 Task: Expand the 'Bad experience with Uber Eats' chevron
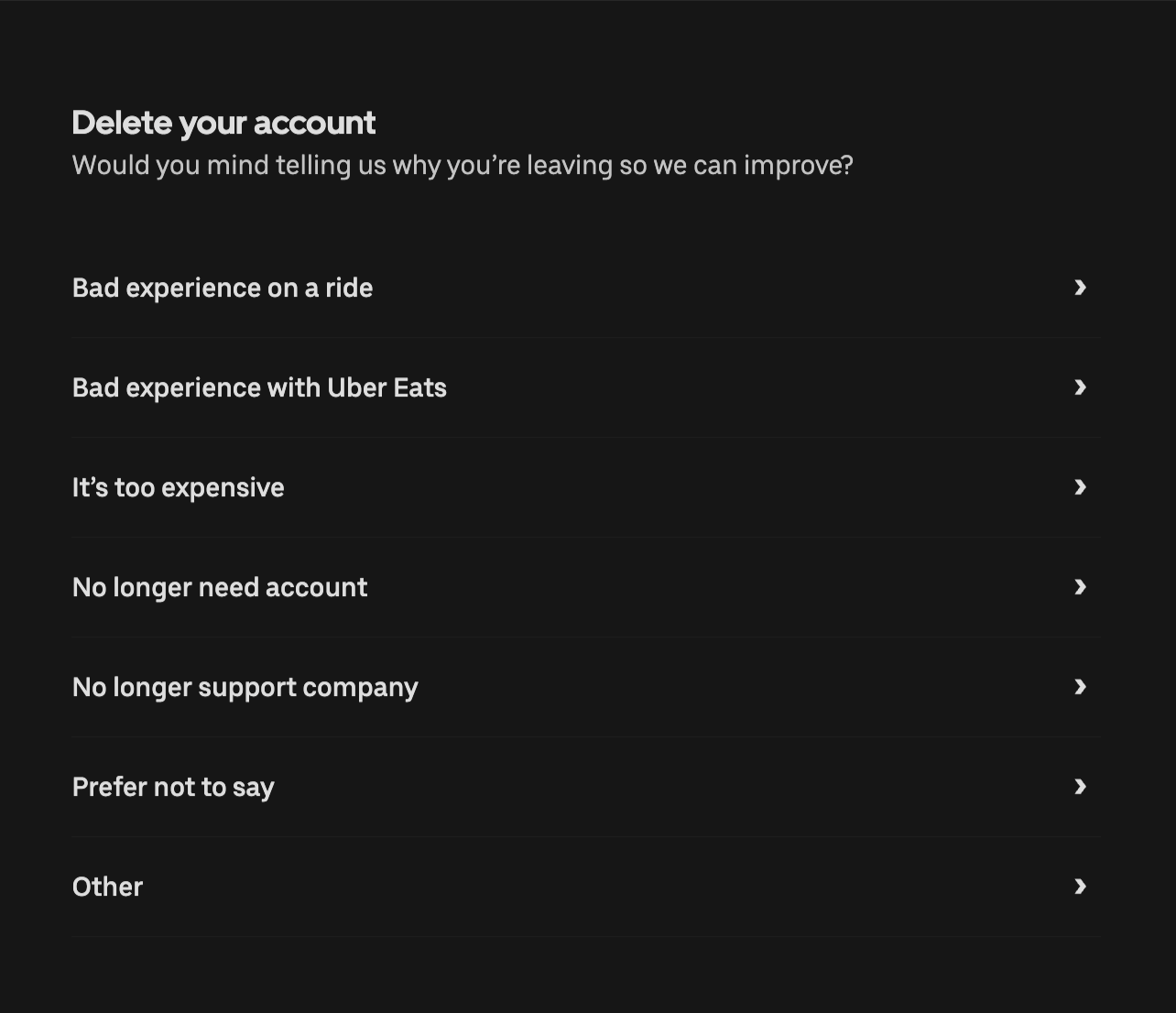click(1080, 387)
